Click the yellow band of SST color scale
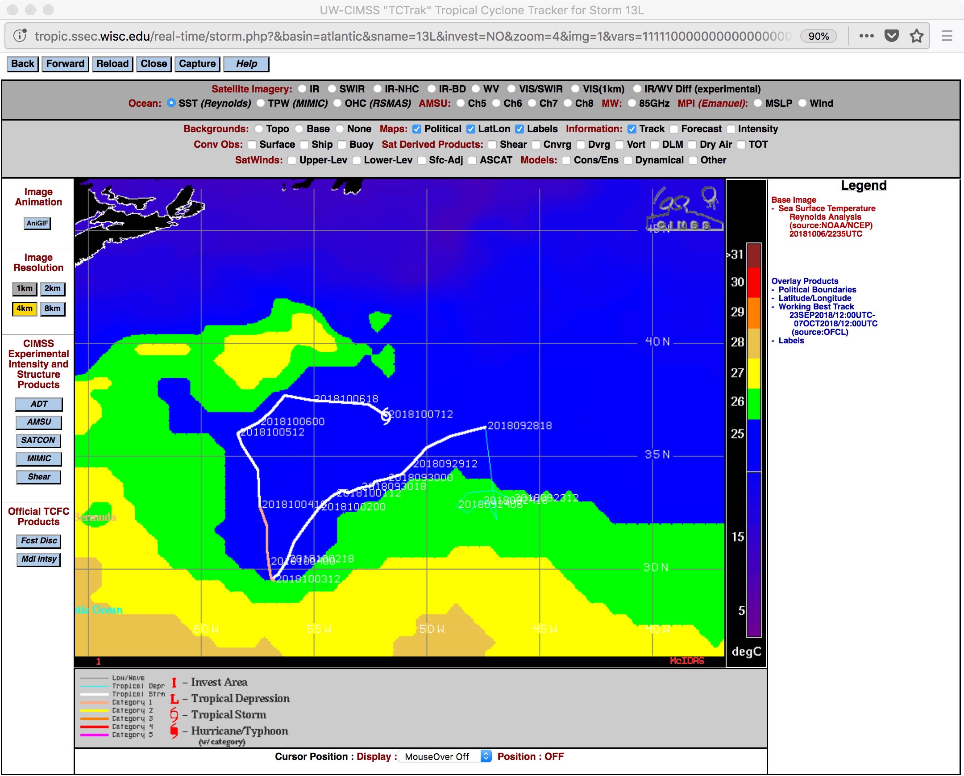 754,373
